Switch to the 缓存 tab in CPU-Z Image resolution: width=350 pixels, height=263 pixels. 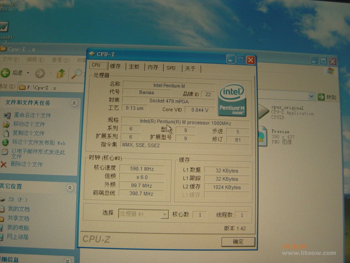click(115, 66)
